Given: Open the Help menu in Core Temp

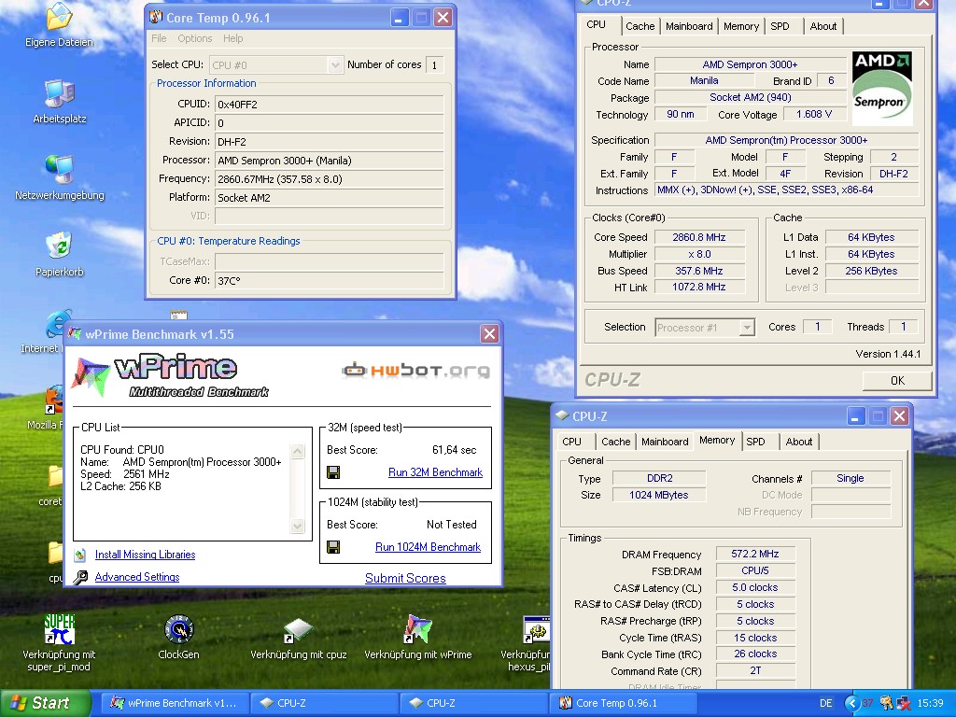Looking at the screenshot, I should pos(232,38).
